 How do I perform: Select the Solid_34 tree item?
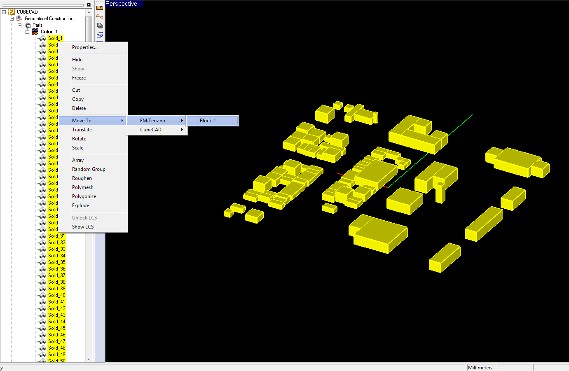click(56, 256)
